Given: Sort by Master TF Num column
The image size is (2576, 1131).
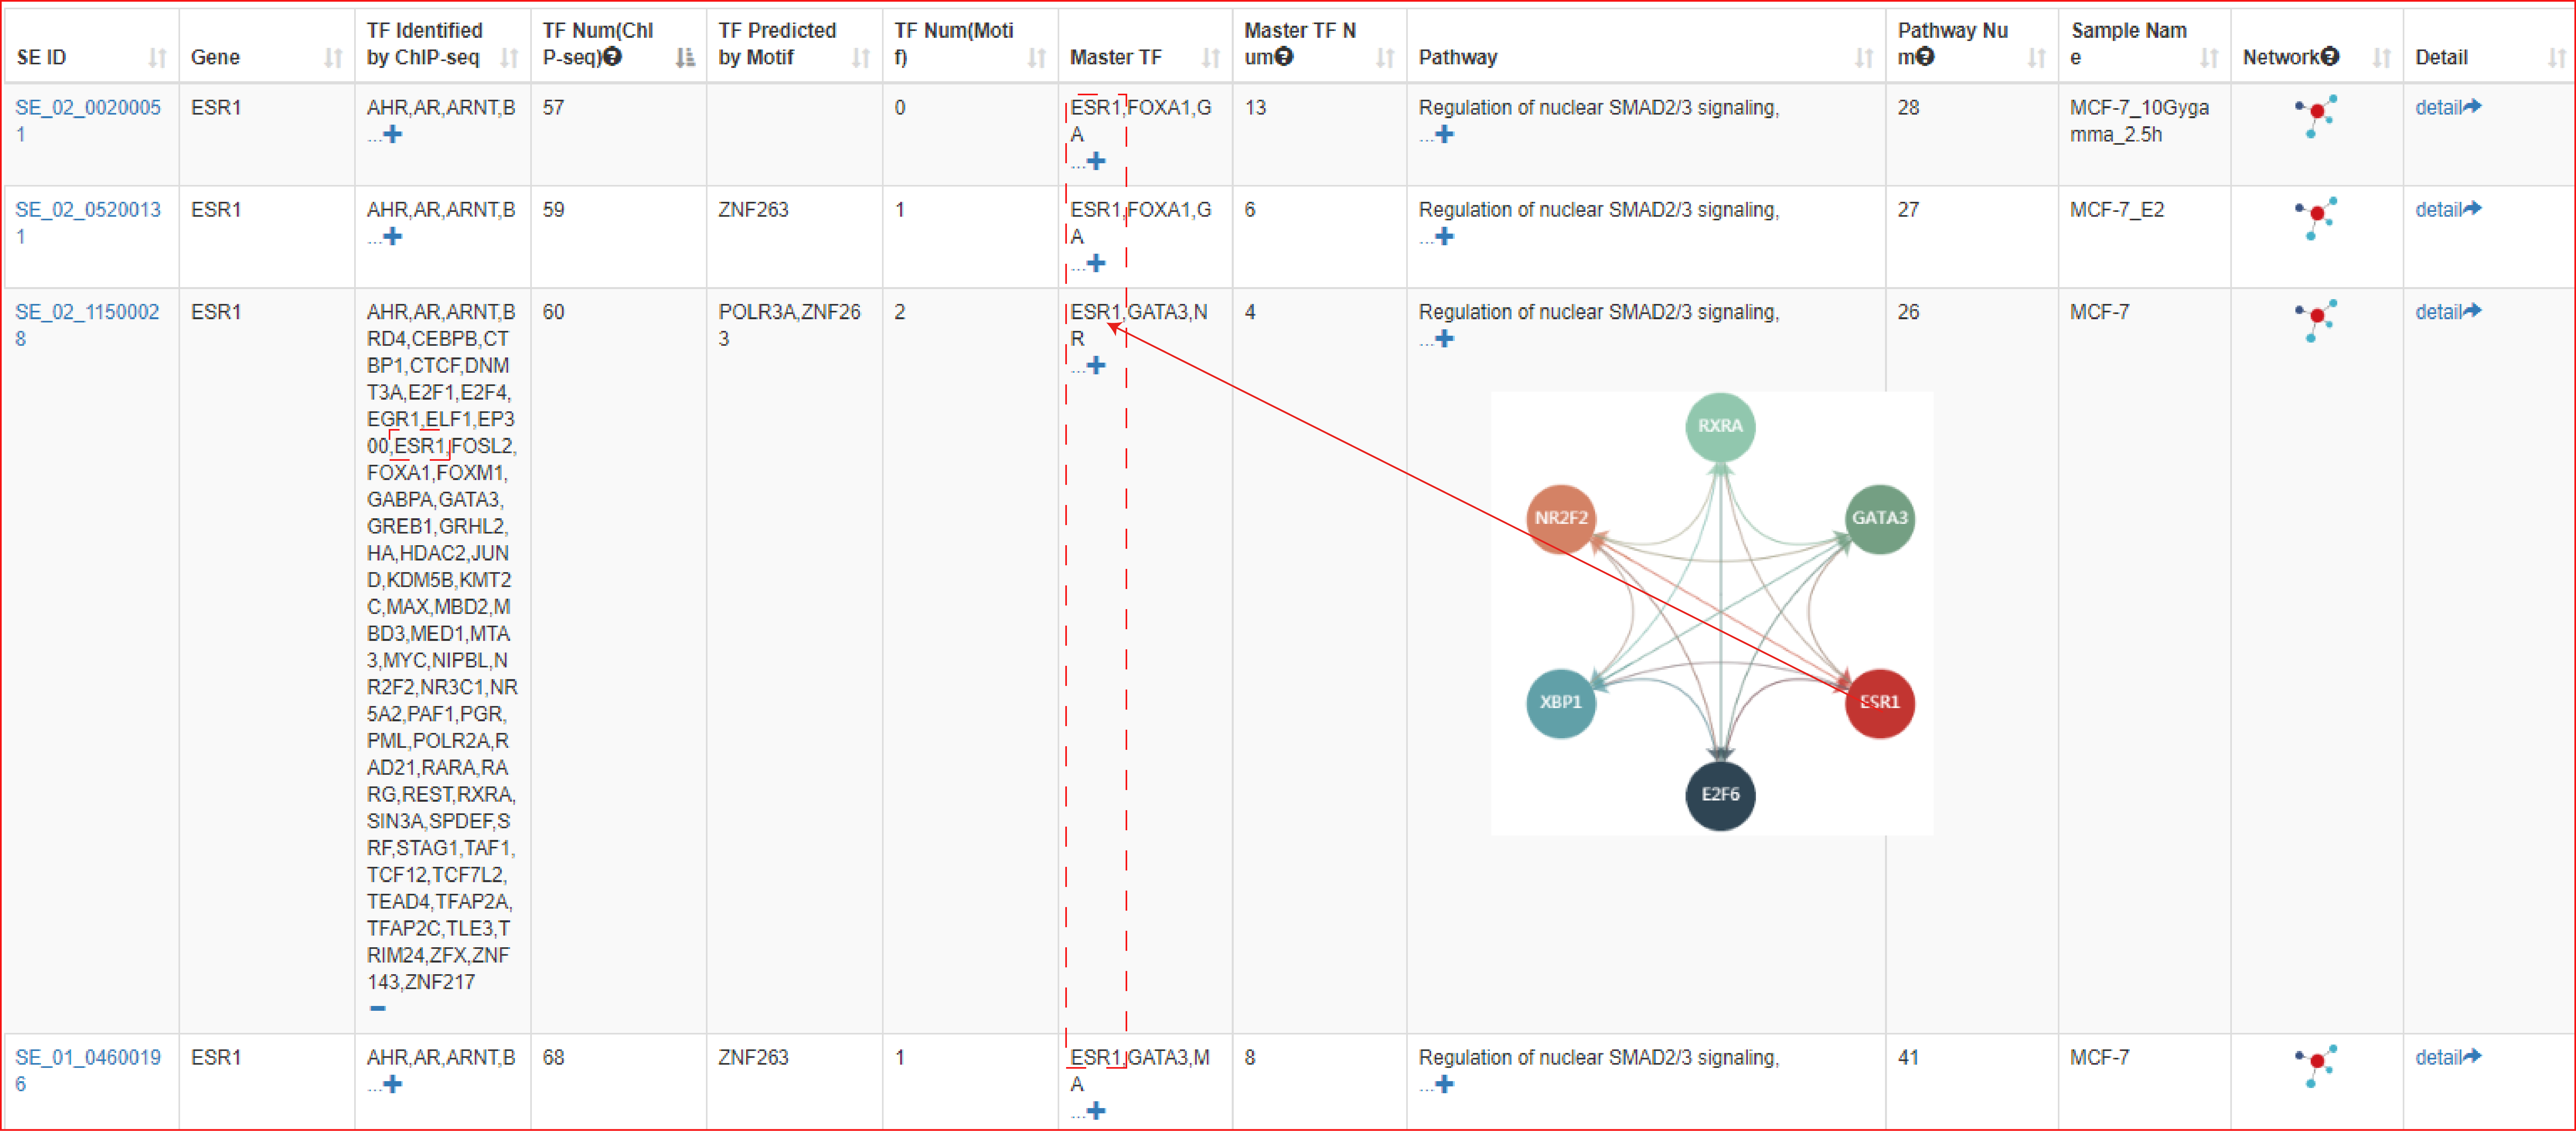Looking at the screenshot, I should pos(1385,58).
